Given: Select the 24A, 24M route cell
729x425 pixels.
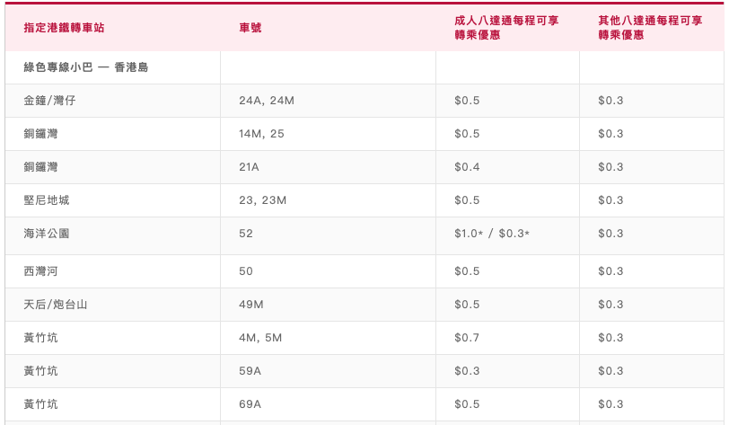Looking at the screenshot, I should (267, 101).
